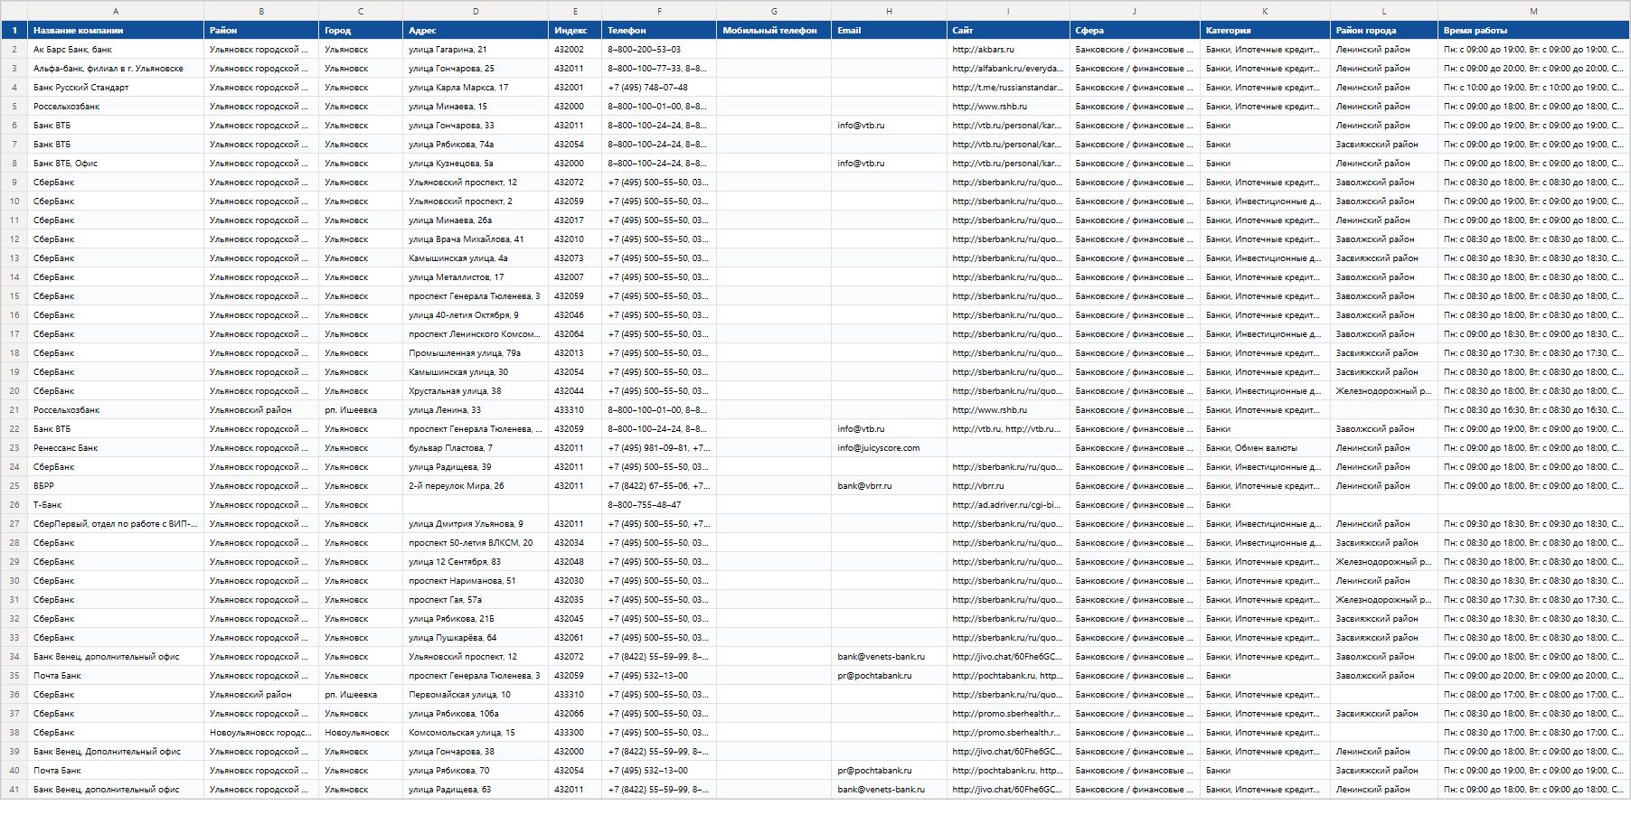Select address 'улица Радищева, 63'
Viewport: 1631px width, 815px height.
pyautogui.click(x=476, y=790)
